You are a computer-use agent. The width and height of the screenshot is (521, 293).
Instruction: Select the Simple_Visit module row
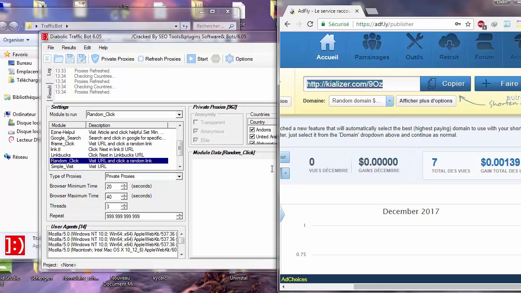pyautogui.click(x=109, y=166)
